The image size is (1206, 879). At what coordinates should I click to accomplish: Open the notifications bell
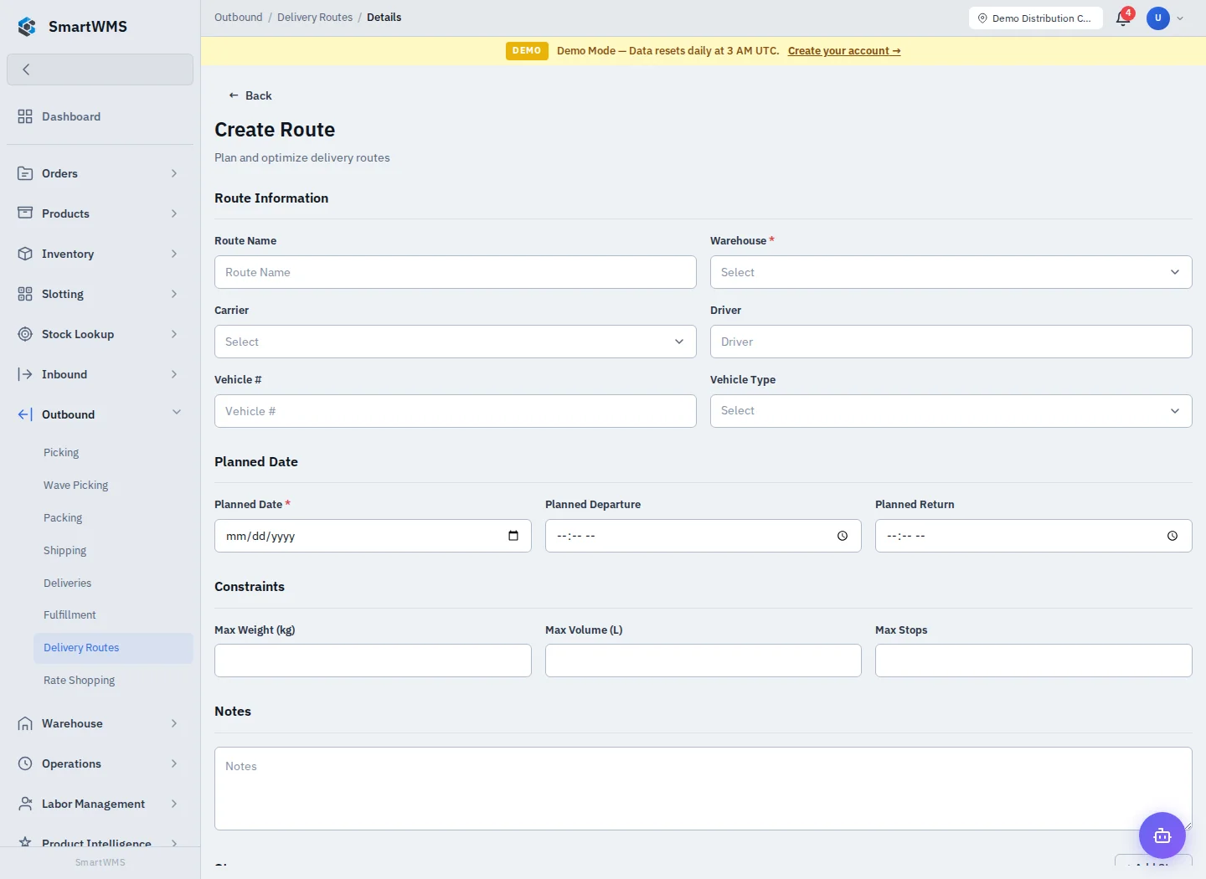click(1123, 18)
